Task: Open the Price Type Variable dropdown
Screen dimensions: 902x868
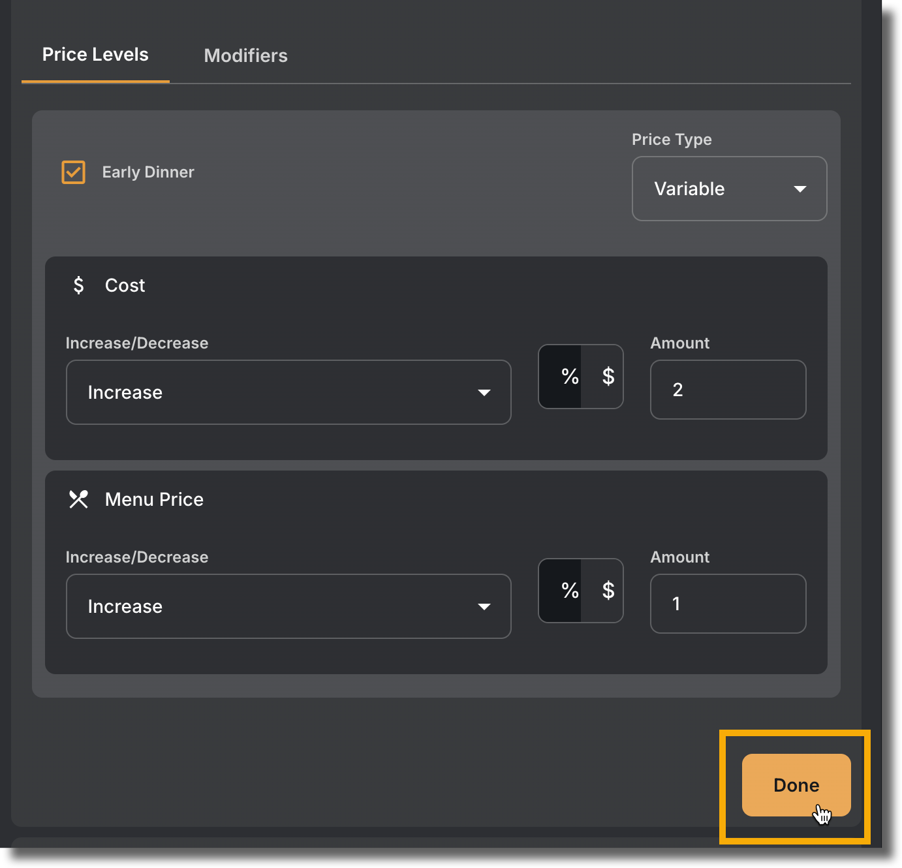Action: click(x=729, y=189)
